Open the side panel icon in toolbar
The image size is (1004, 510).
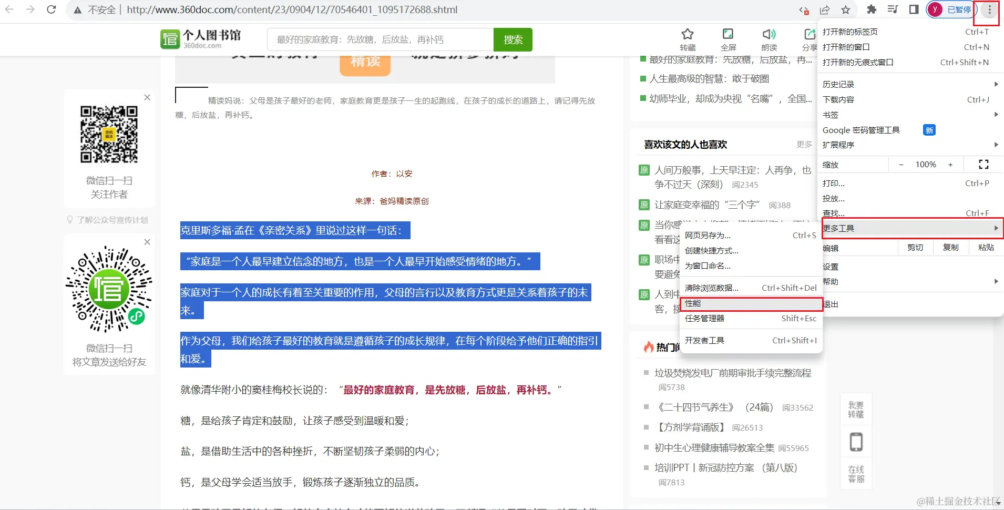tap(914, 9)
